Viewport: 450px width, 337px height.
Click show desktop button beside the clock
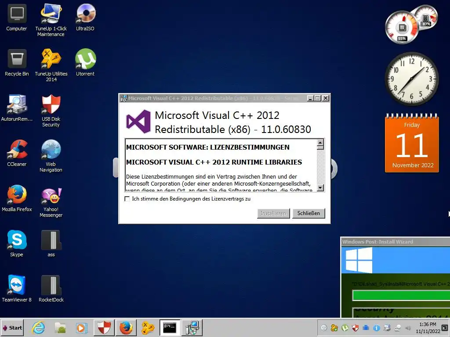point(445,328)
